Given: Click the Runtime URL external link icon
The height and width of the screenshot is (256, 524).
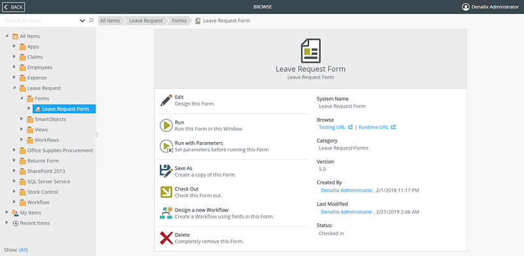Looking at the screenshot, I should tap(394, 127).
